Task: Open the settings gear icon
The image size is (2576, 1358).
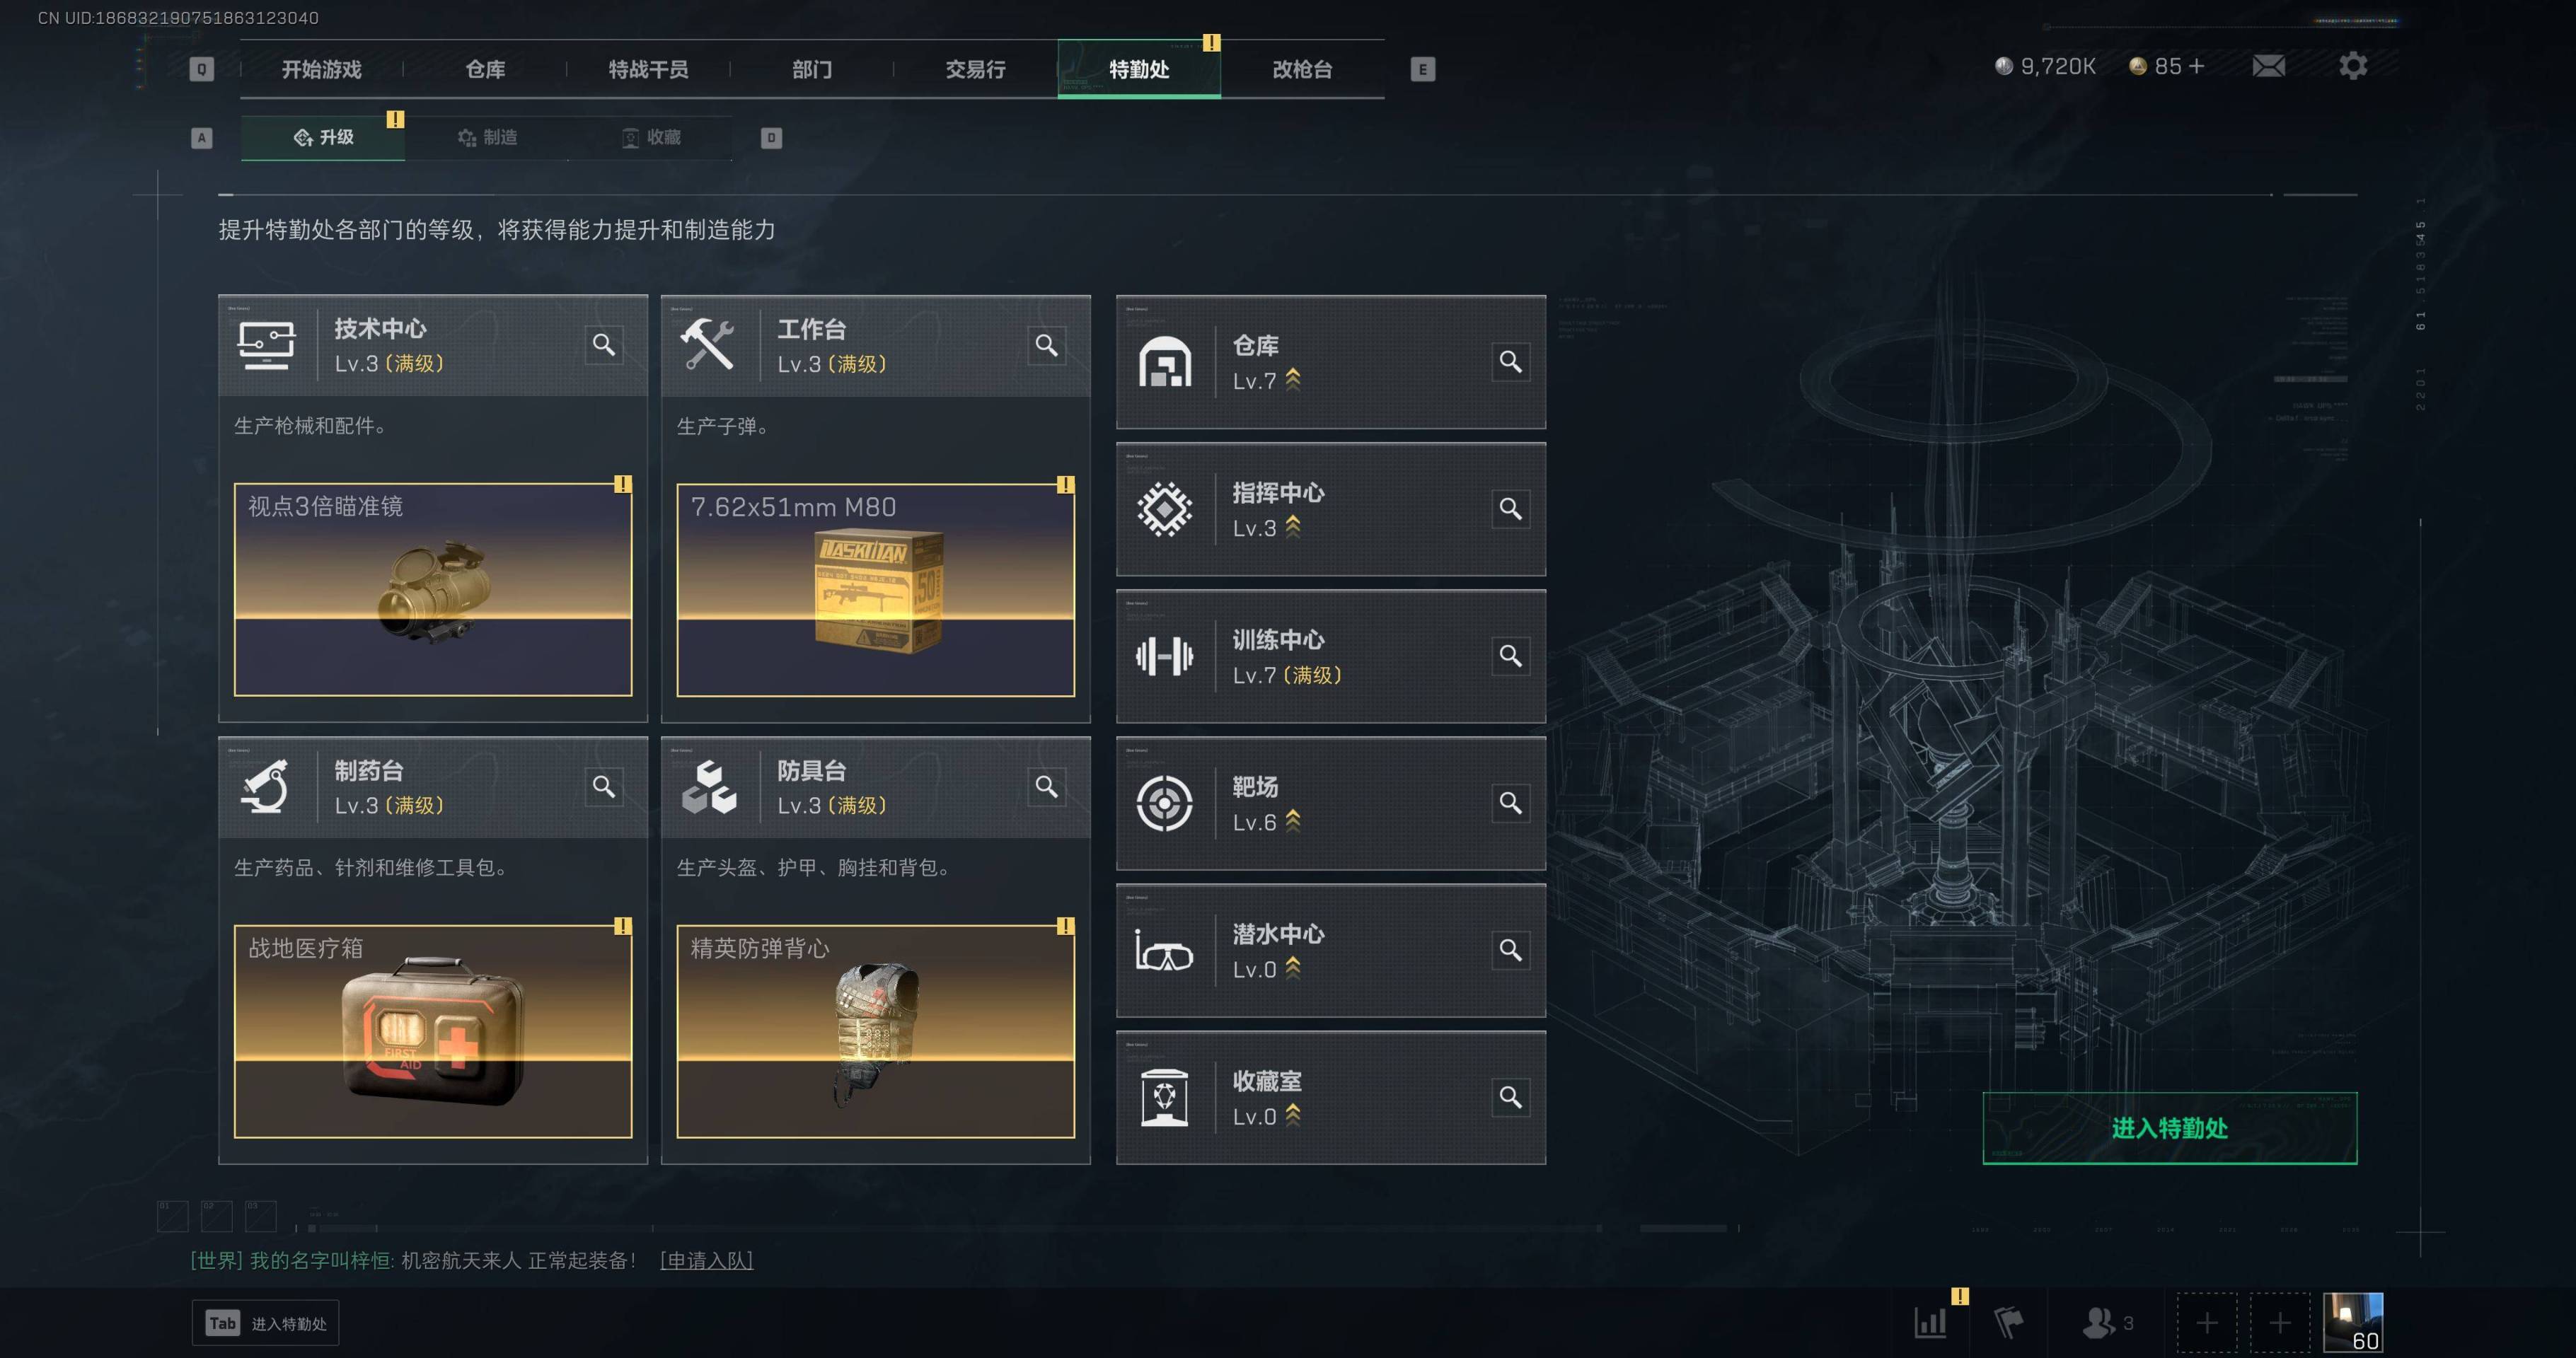Action: pos(2353,66)
